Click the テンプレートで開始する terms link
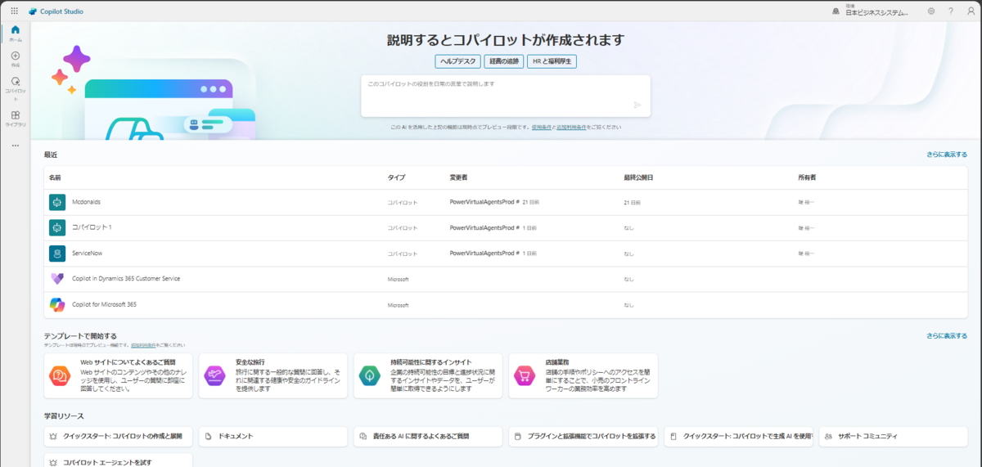Viewport: 982px width, 467px height. [x=142, y=345]
